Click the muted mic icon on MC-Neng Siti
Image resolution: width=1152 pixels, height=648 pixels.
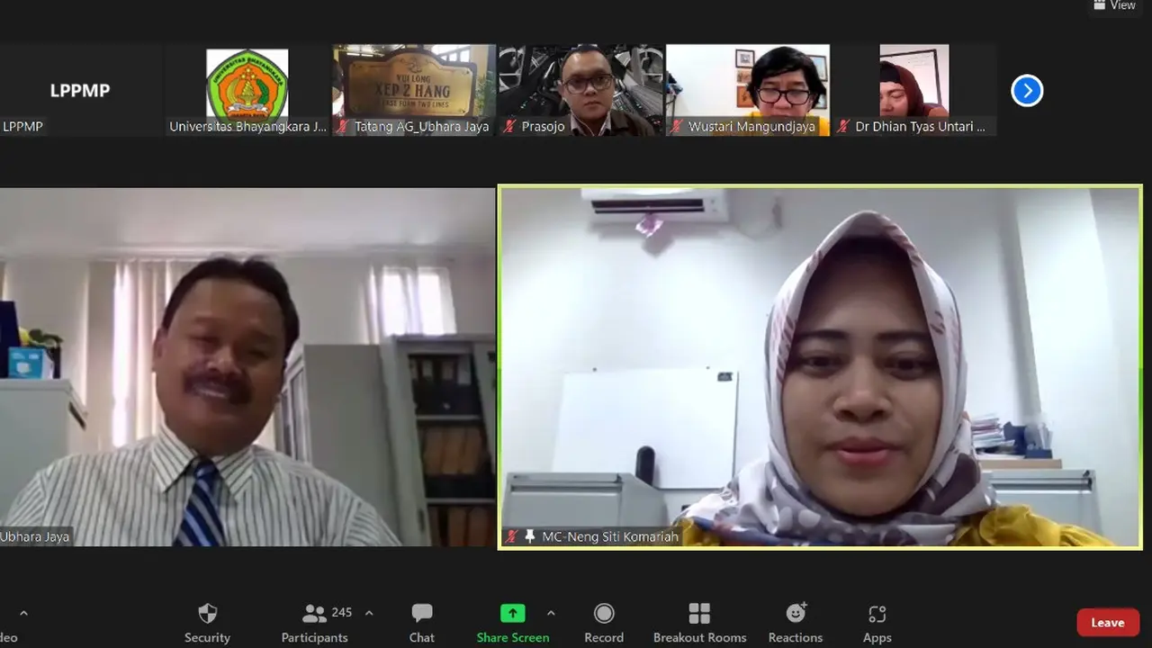point(511,536)
